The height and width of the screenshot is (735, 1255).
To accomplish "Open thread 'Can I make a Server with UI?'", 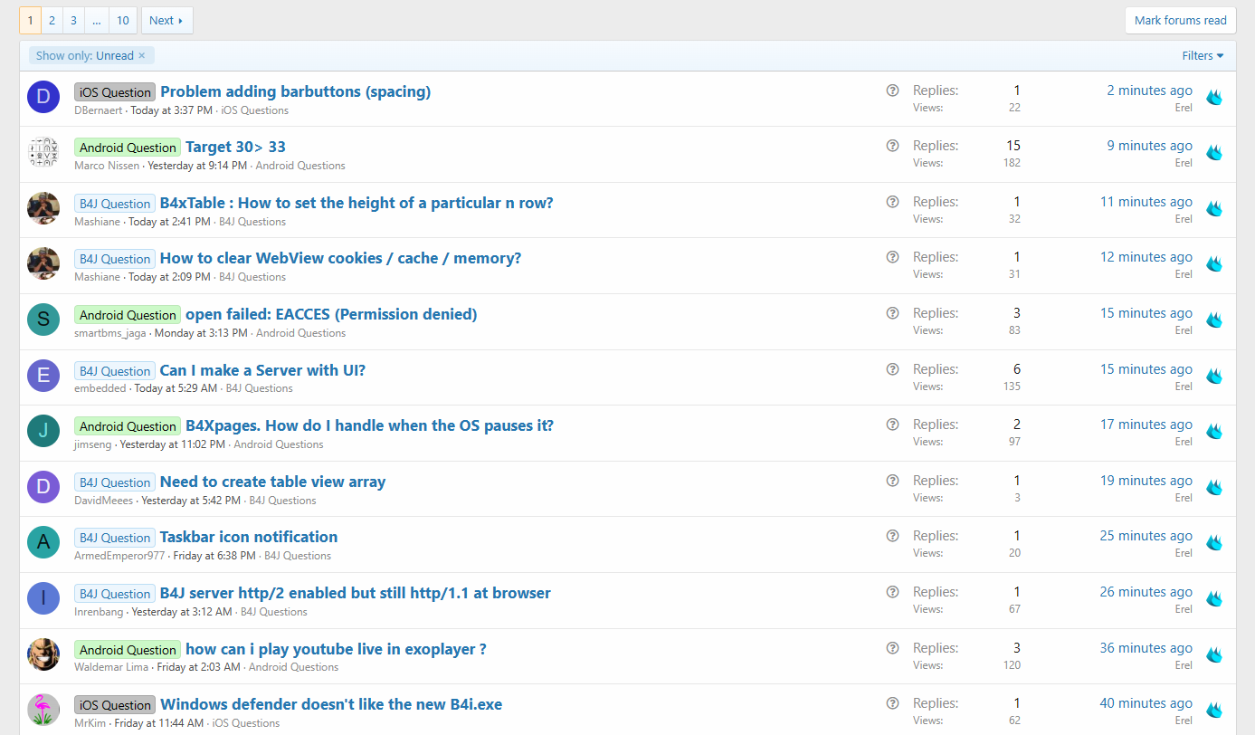I will pos(262,370).
